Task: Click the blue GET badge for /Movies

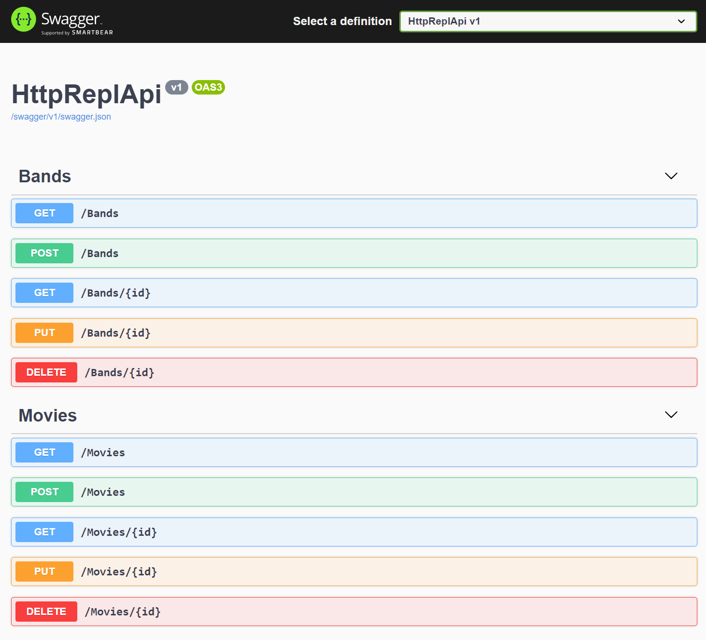Action: pos(44,452)
